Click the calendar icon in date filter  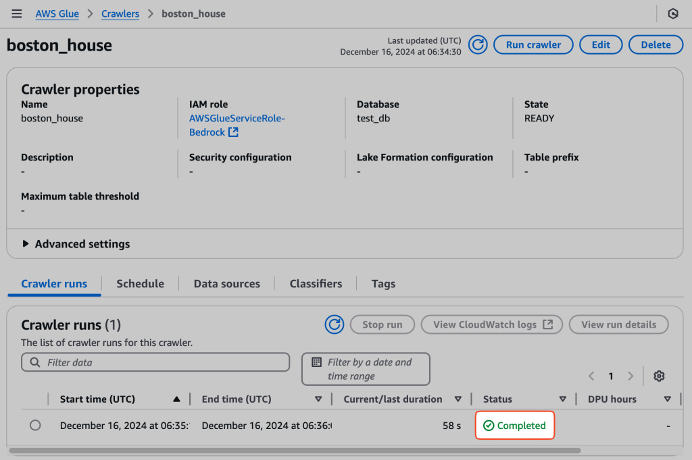(x=316, y=362)
